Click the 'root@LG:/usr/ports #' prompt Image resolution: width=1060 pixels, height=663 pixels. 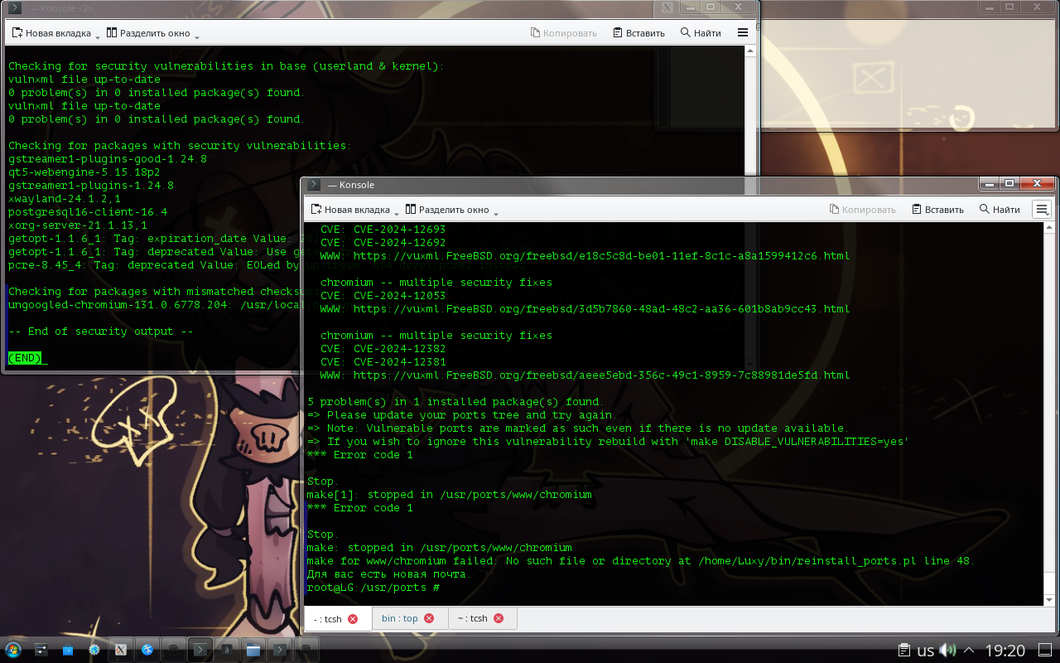[373, 588]
